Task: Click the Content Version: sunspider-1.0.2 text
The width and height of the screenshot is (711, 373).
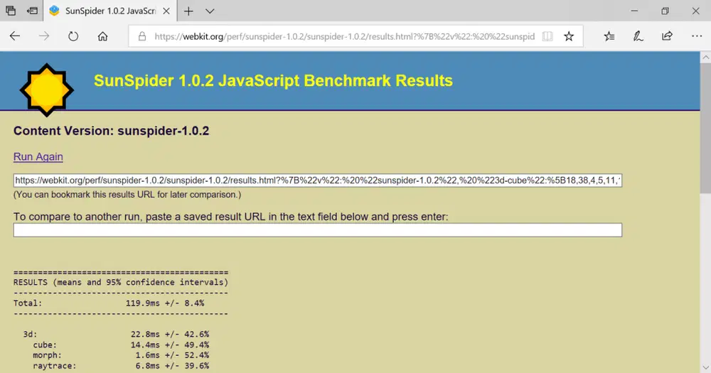Action: click(x=111, y=131)
